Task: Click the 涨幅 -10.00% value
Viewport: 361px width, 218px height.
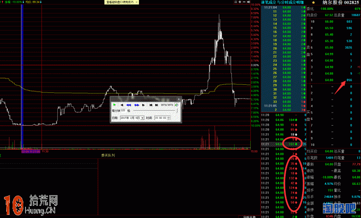Action: (x=327, y=177)
